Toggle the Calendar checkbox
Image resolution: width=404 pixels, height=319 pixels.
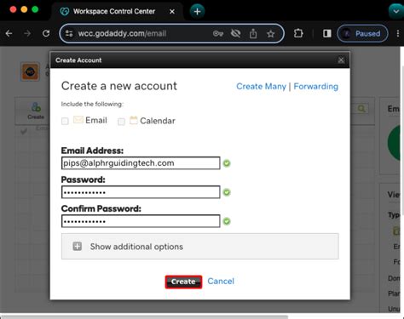pos(121,122)
